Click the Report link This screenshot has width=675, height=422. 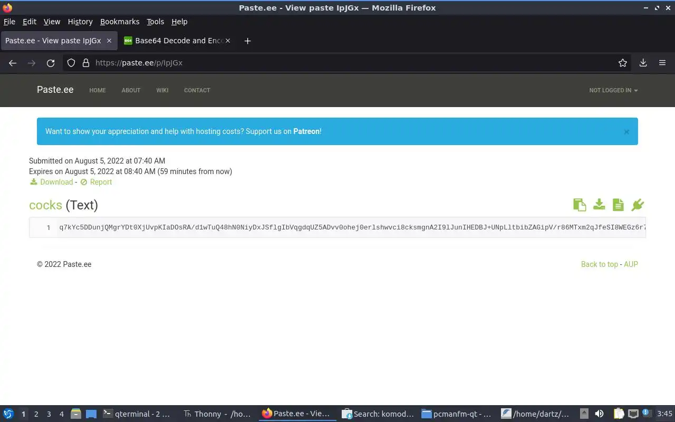pyautogui.click(x=101, y=182)
